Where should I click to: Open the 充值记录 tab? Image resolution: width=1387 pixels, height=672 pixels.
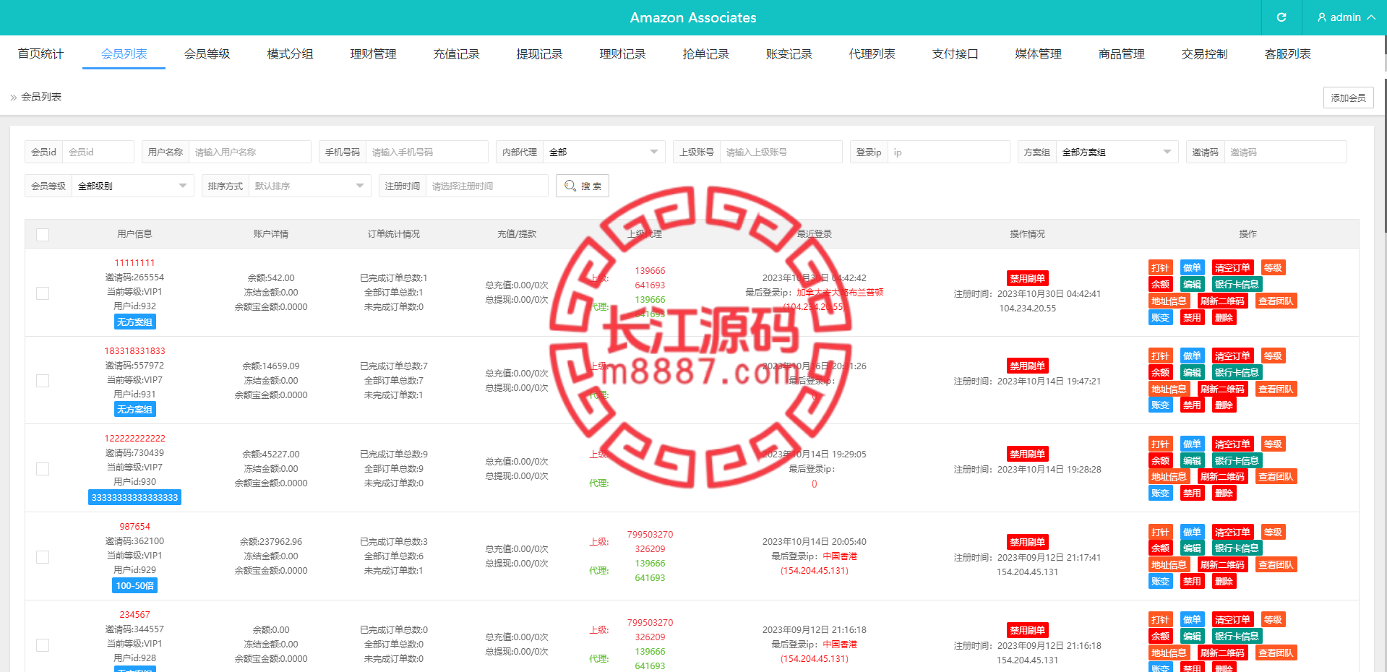(x=456, y=54)
